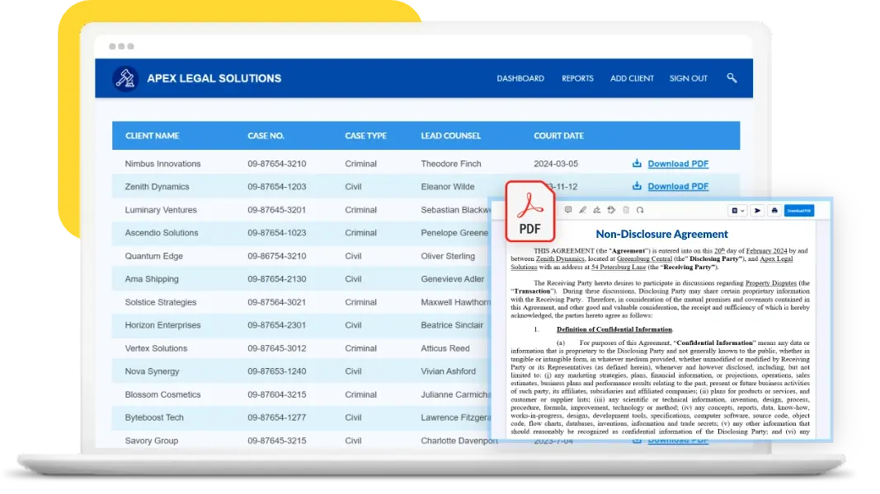Image resolution: width=880 pixels, height=494 pixels.
Task: Click the refresh icon in the PDF toolbar
Action: [x=641, y=210]
